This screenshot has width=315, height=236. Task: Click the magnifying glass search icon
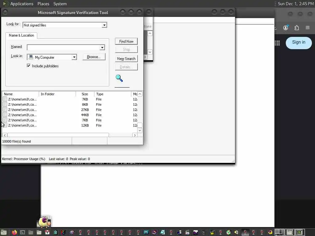point(119,78)
